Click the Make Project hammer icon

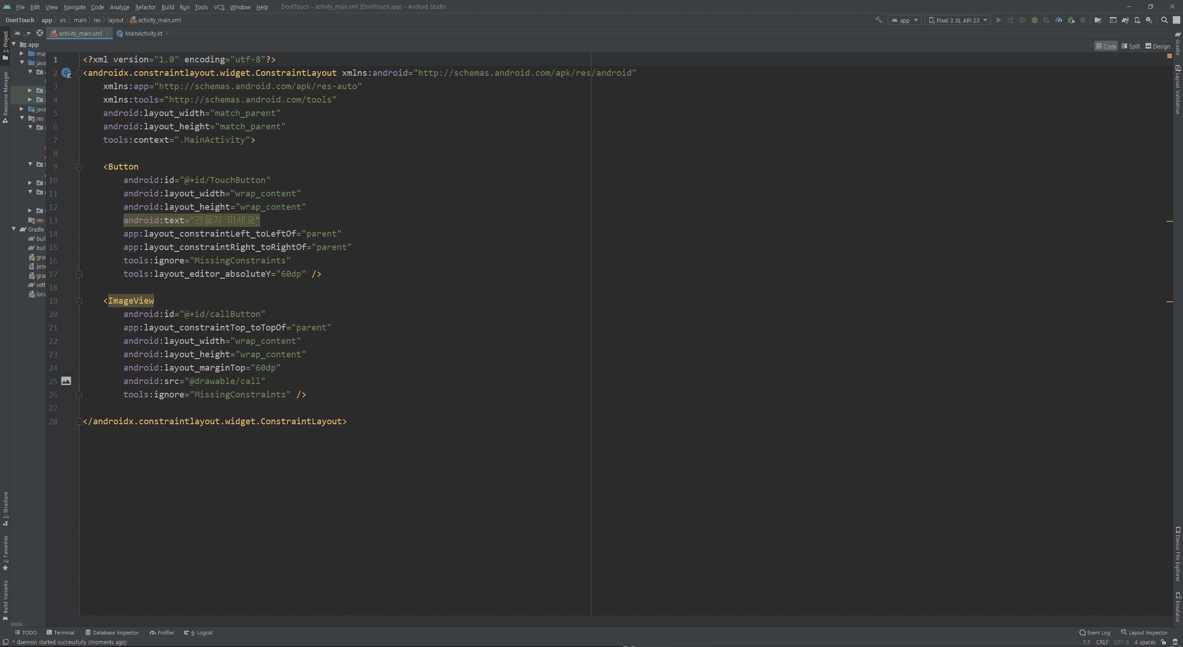coord(878,20)
